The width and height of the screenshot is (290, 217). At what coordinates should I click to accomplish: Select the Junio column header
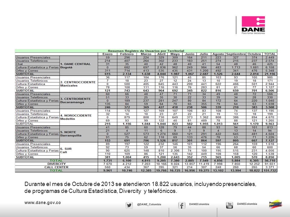[190, 54]
